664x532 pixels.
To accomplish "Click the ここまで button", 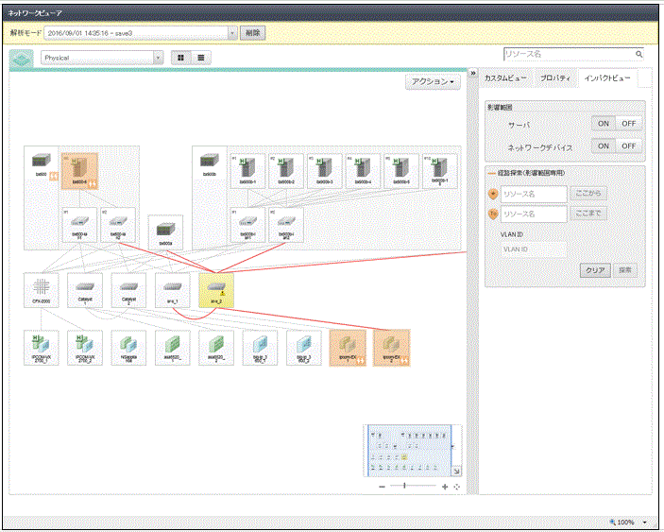I will point(588,213).
